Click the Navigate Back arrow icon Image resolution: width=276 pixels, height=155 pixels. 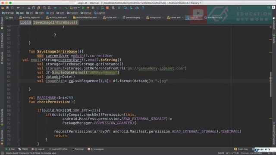point(55,8)
